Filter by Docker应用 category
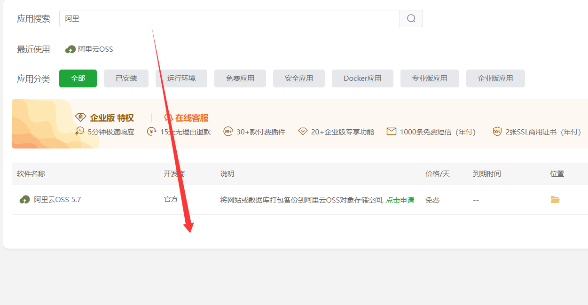 coord(362,78)
